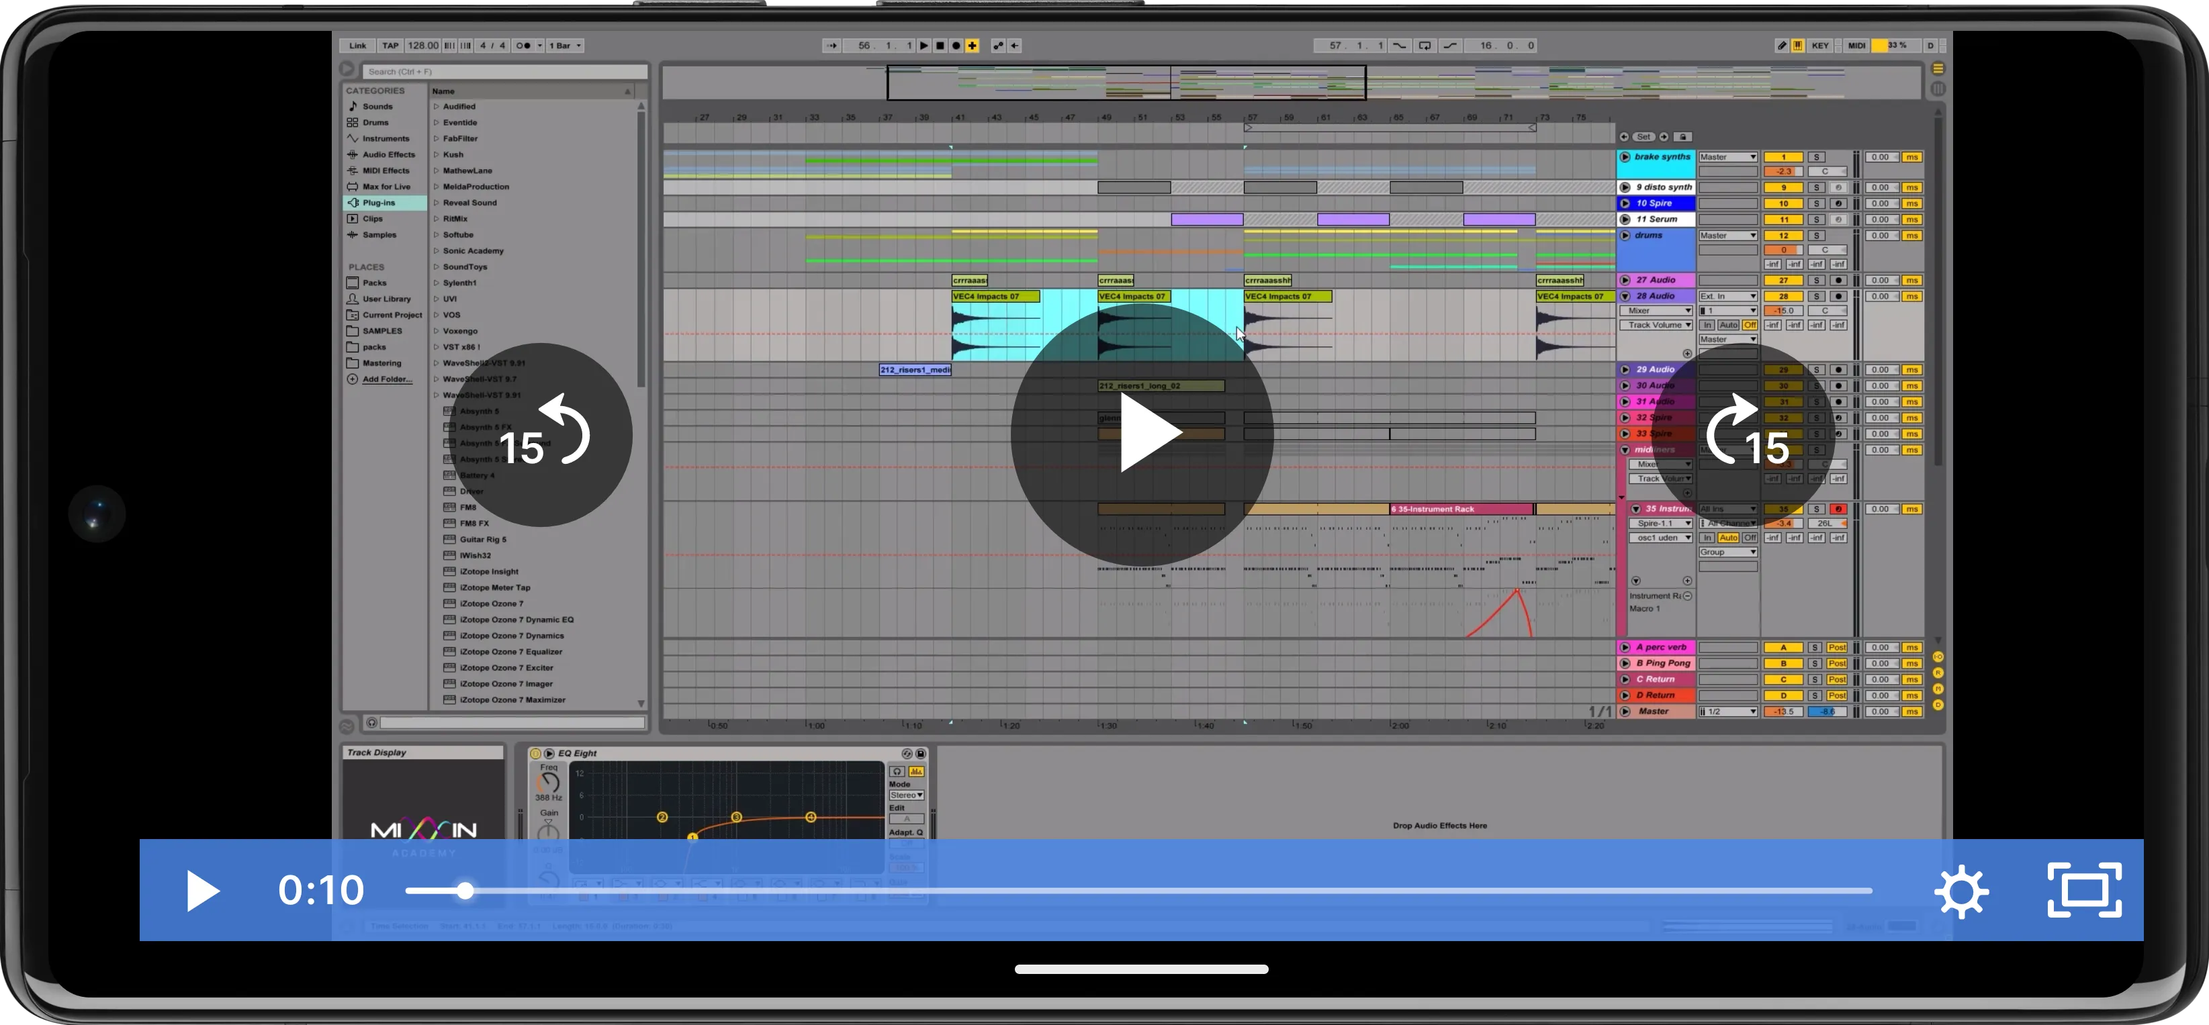Click the 128.00 tempo field
Image resolution: width=2209 pixels, height=1025 pixels.
pyautogui.click(x=422, y=46)
